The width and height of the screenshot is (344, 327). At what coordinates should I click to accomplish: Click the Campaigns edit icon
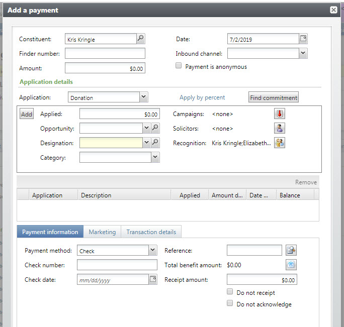point(280,114)
